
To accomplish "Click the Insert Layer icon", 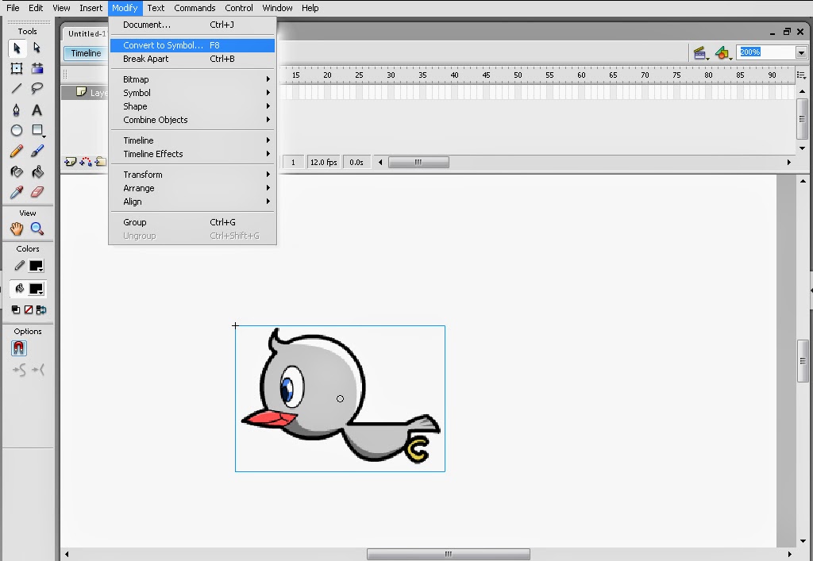I will click(70, 162).
